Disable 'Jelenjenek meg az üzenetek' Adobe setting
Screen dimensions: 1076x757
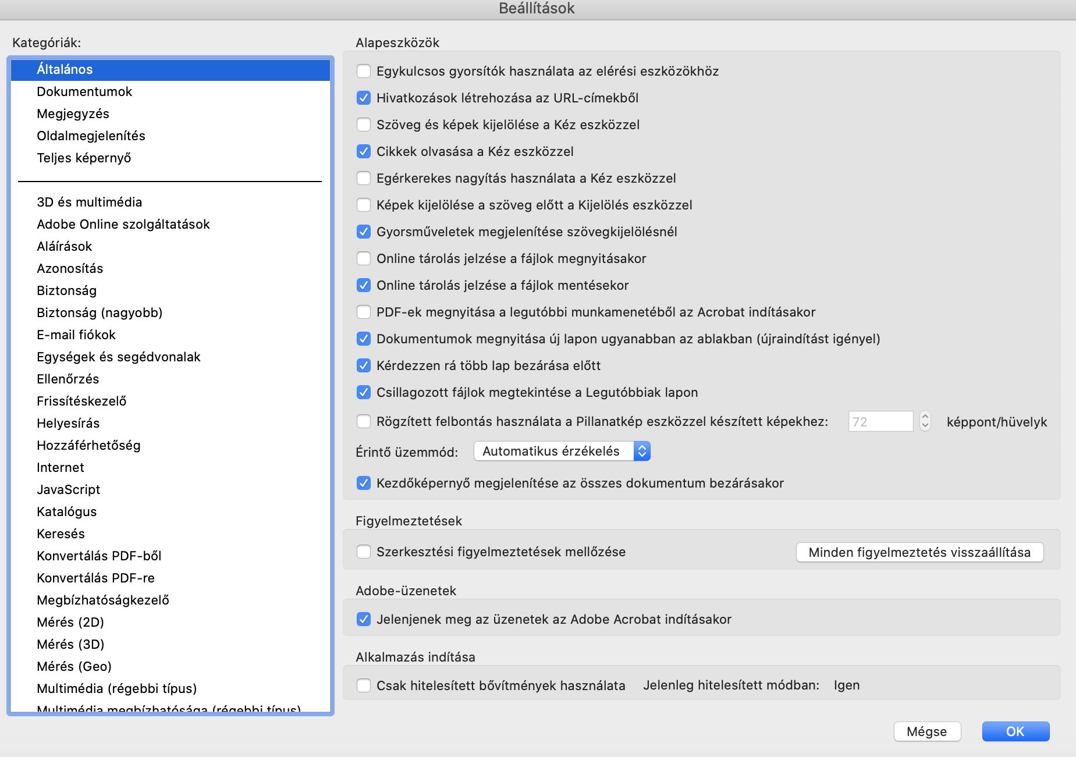coord(364,620)
